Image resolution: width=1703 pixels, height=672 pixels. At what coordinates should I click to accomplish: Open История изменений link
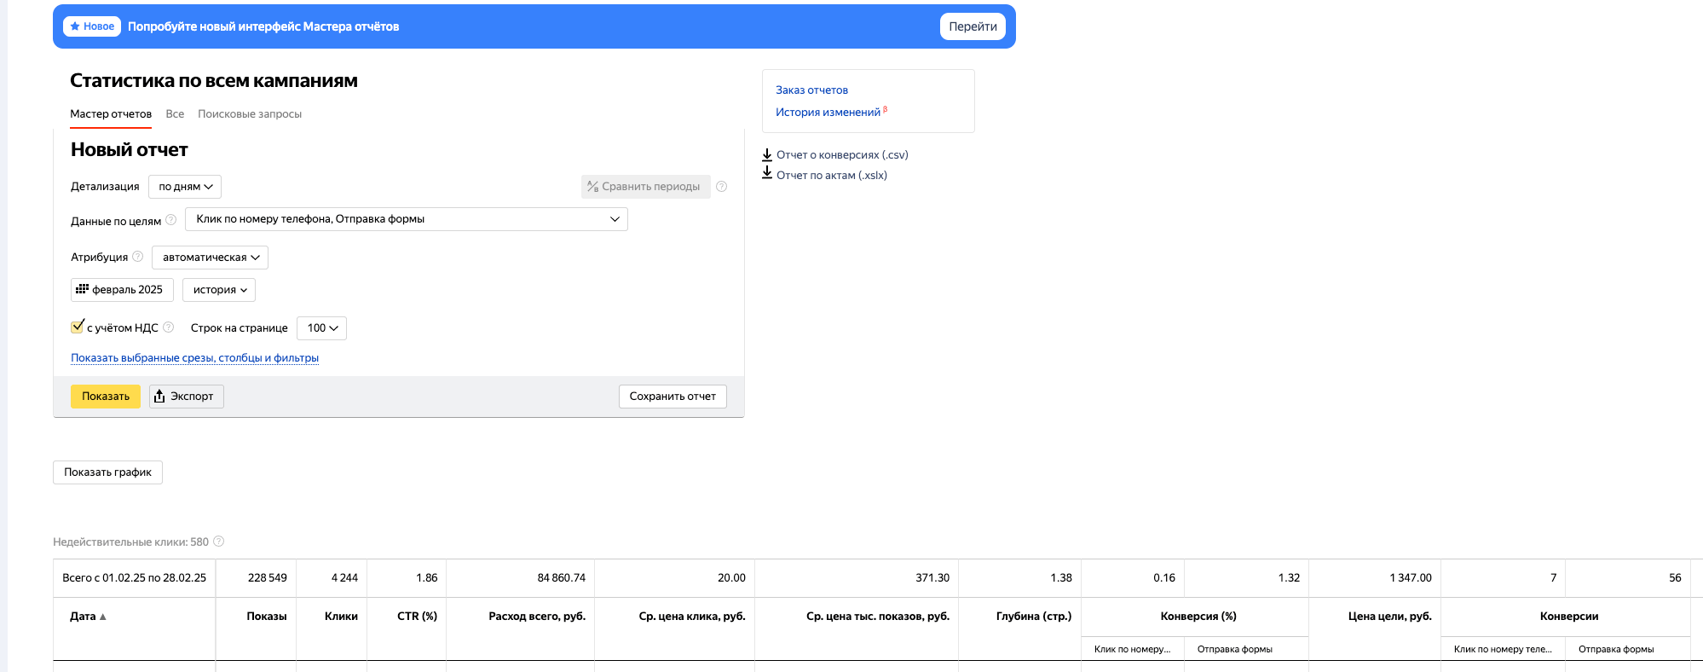828,113
